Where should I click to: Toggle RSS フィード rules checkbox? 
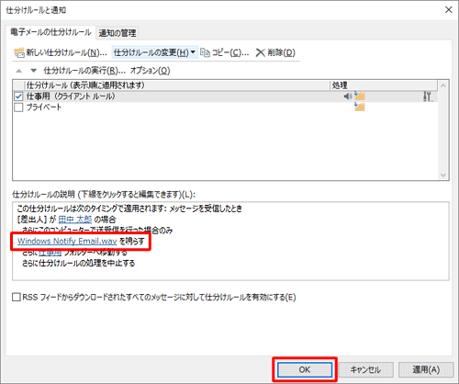(x=17, y=297)
